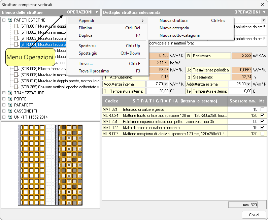
Task: Uncheck Ms checkbox for MUR.034 row
Action: pos(262,116)
